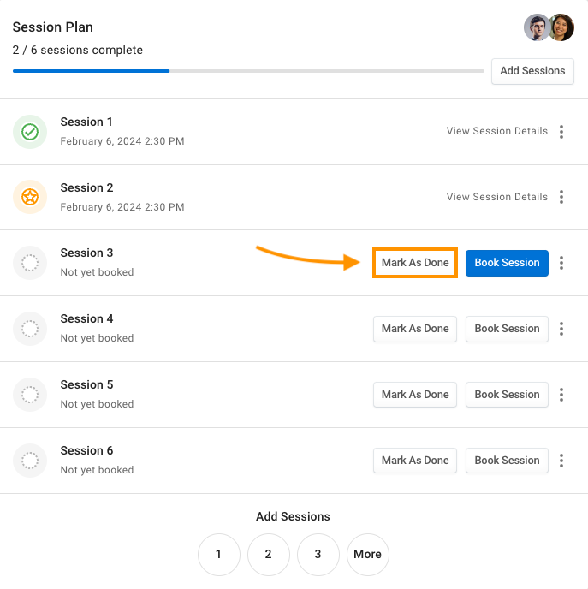Click the female participant avatar
The image size is (588, 589).
click(x=561, y=27)
